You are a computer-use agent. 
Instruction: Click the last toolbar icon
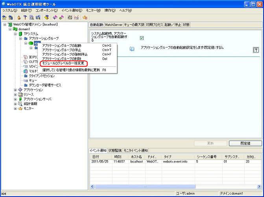click(85, 17)
